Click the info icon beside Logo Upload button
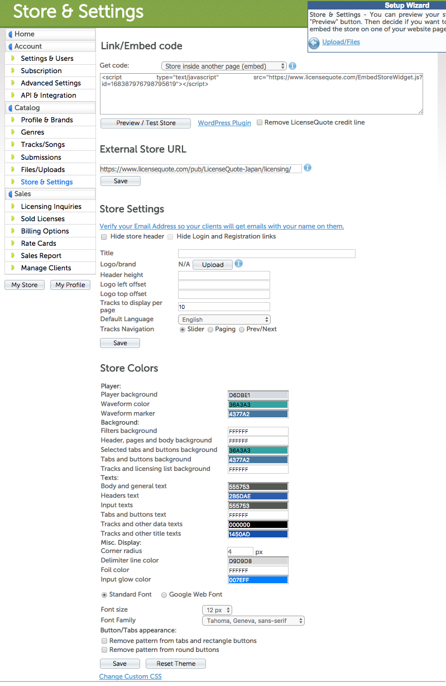 239,264
